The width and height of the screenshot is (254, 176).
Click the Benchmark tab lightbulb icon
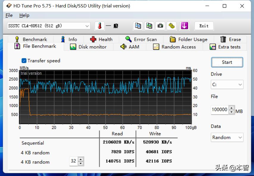pos(17,39)
